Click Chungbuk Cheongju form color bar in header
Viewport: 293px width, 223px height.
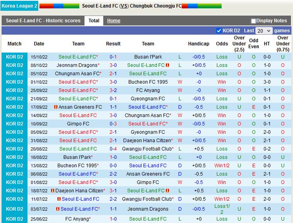(202, 6)
